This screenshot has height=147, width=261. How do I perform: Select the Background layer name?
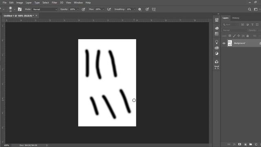tap(239, 43)
